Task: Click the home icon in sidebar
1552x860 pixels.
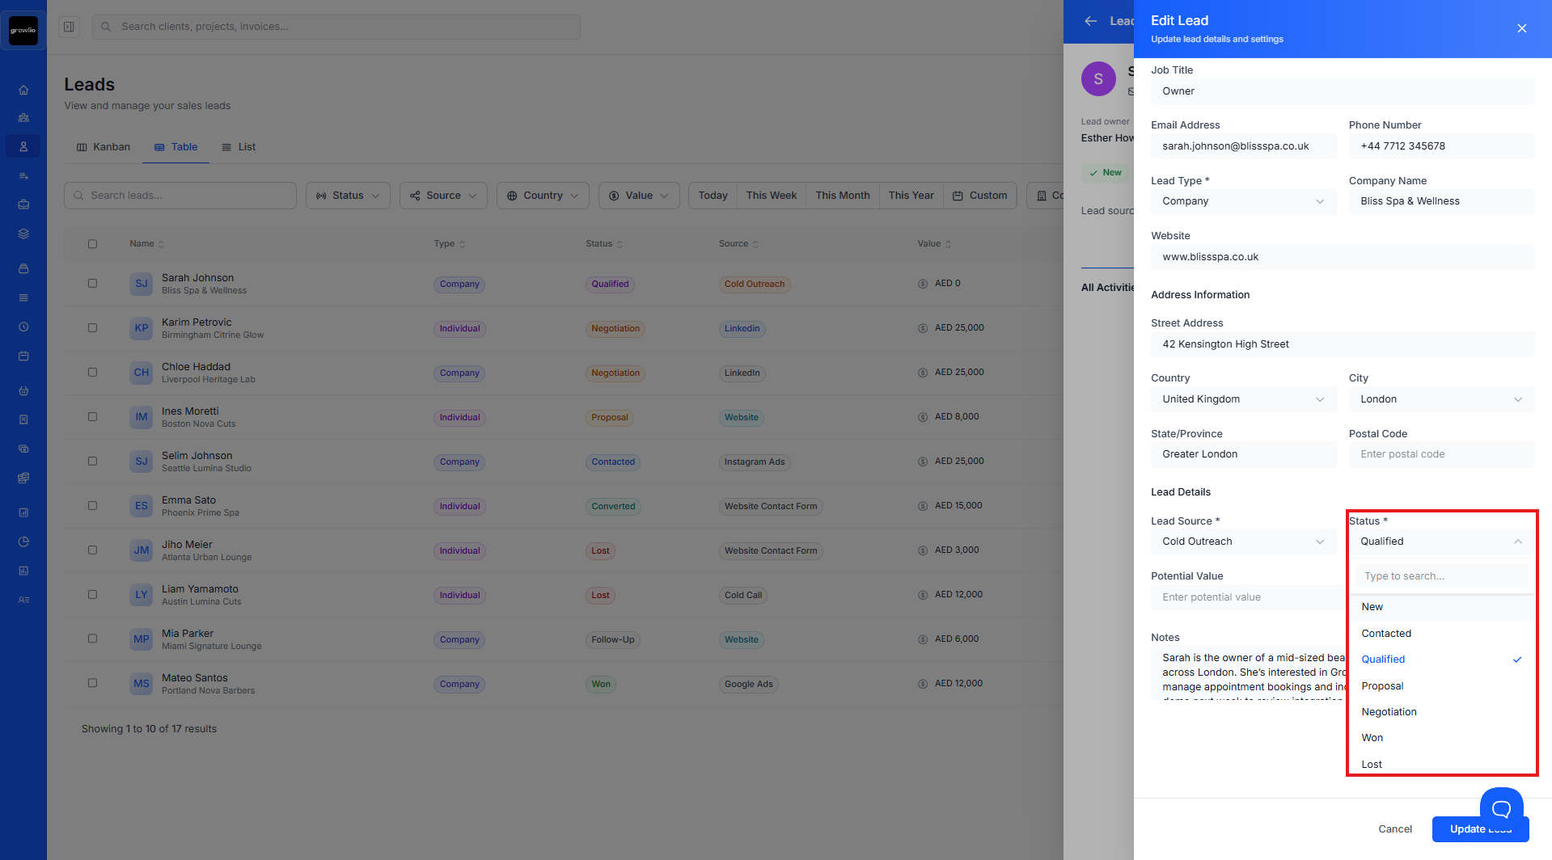Action: click(23, 90)
